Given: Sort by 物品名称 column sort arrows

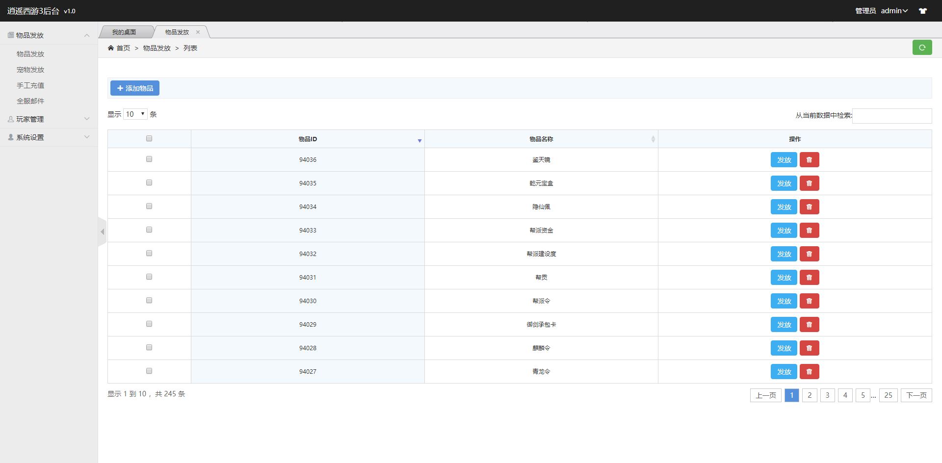Looking at the screenshot, I should pos(653,139).
